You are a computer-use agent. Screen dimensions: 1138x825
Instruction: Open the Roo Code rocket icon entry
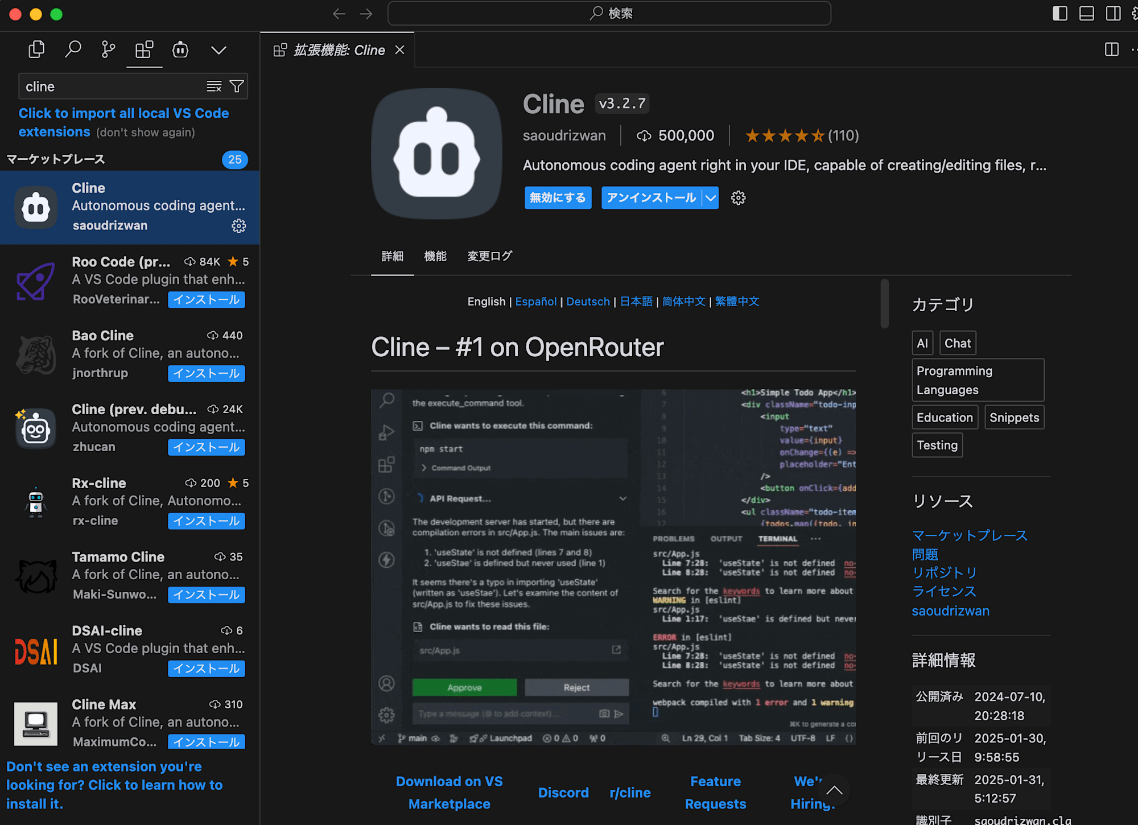click(36, 281)
